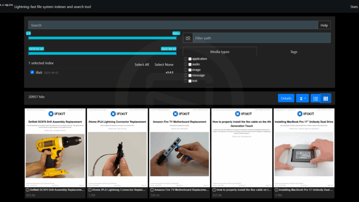Check the audio media type
This screenshot has height=202, width=359.
point(190,64)
